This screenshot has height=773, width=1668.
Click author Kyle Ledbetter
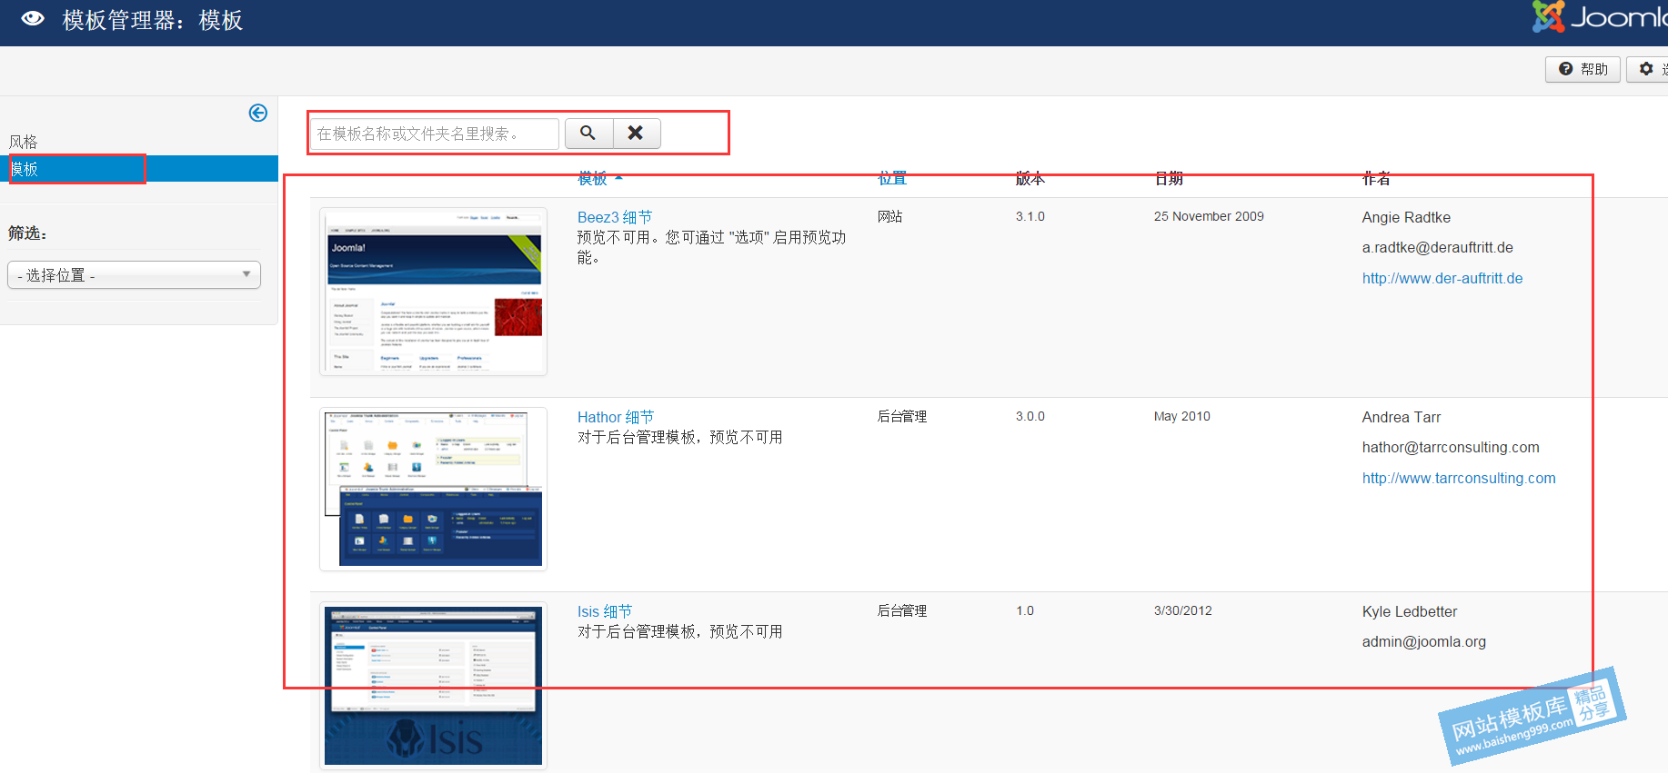click(1410, 611)
